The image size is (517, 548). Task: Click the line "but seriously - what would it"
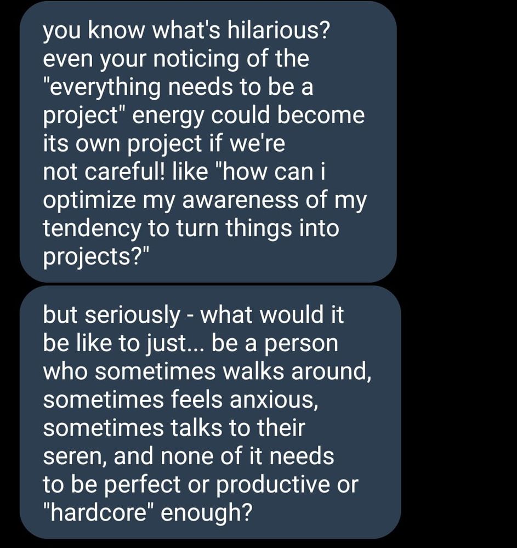pos(193,316)
